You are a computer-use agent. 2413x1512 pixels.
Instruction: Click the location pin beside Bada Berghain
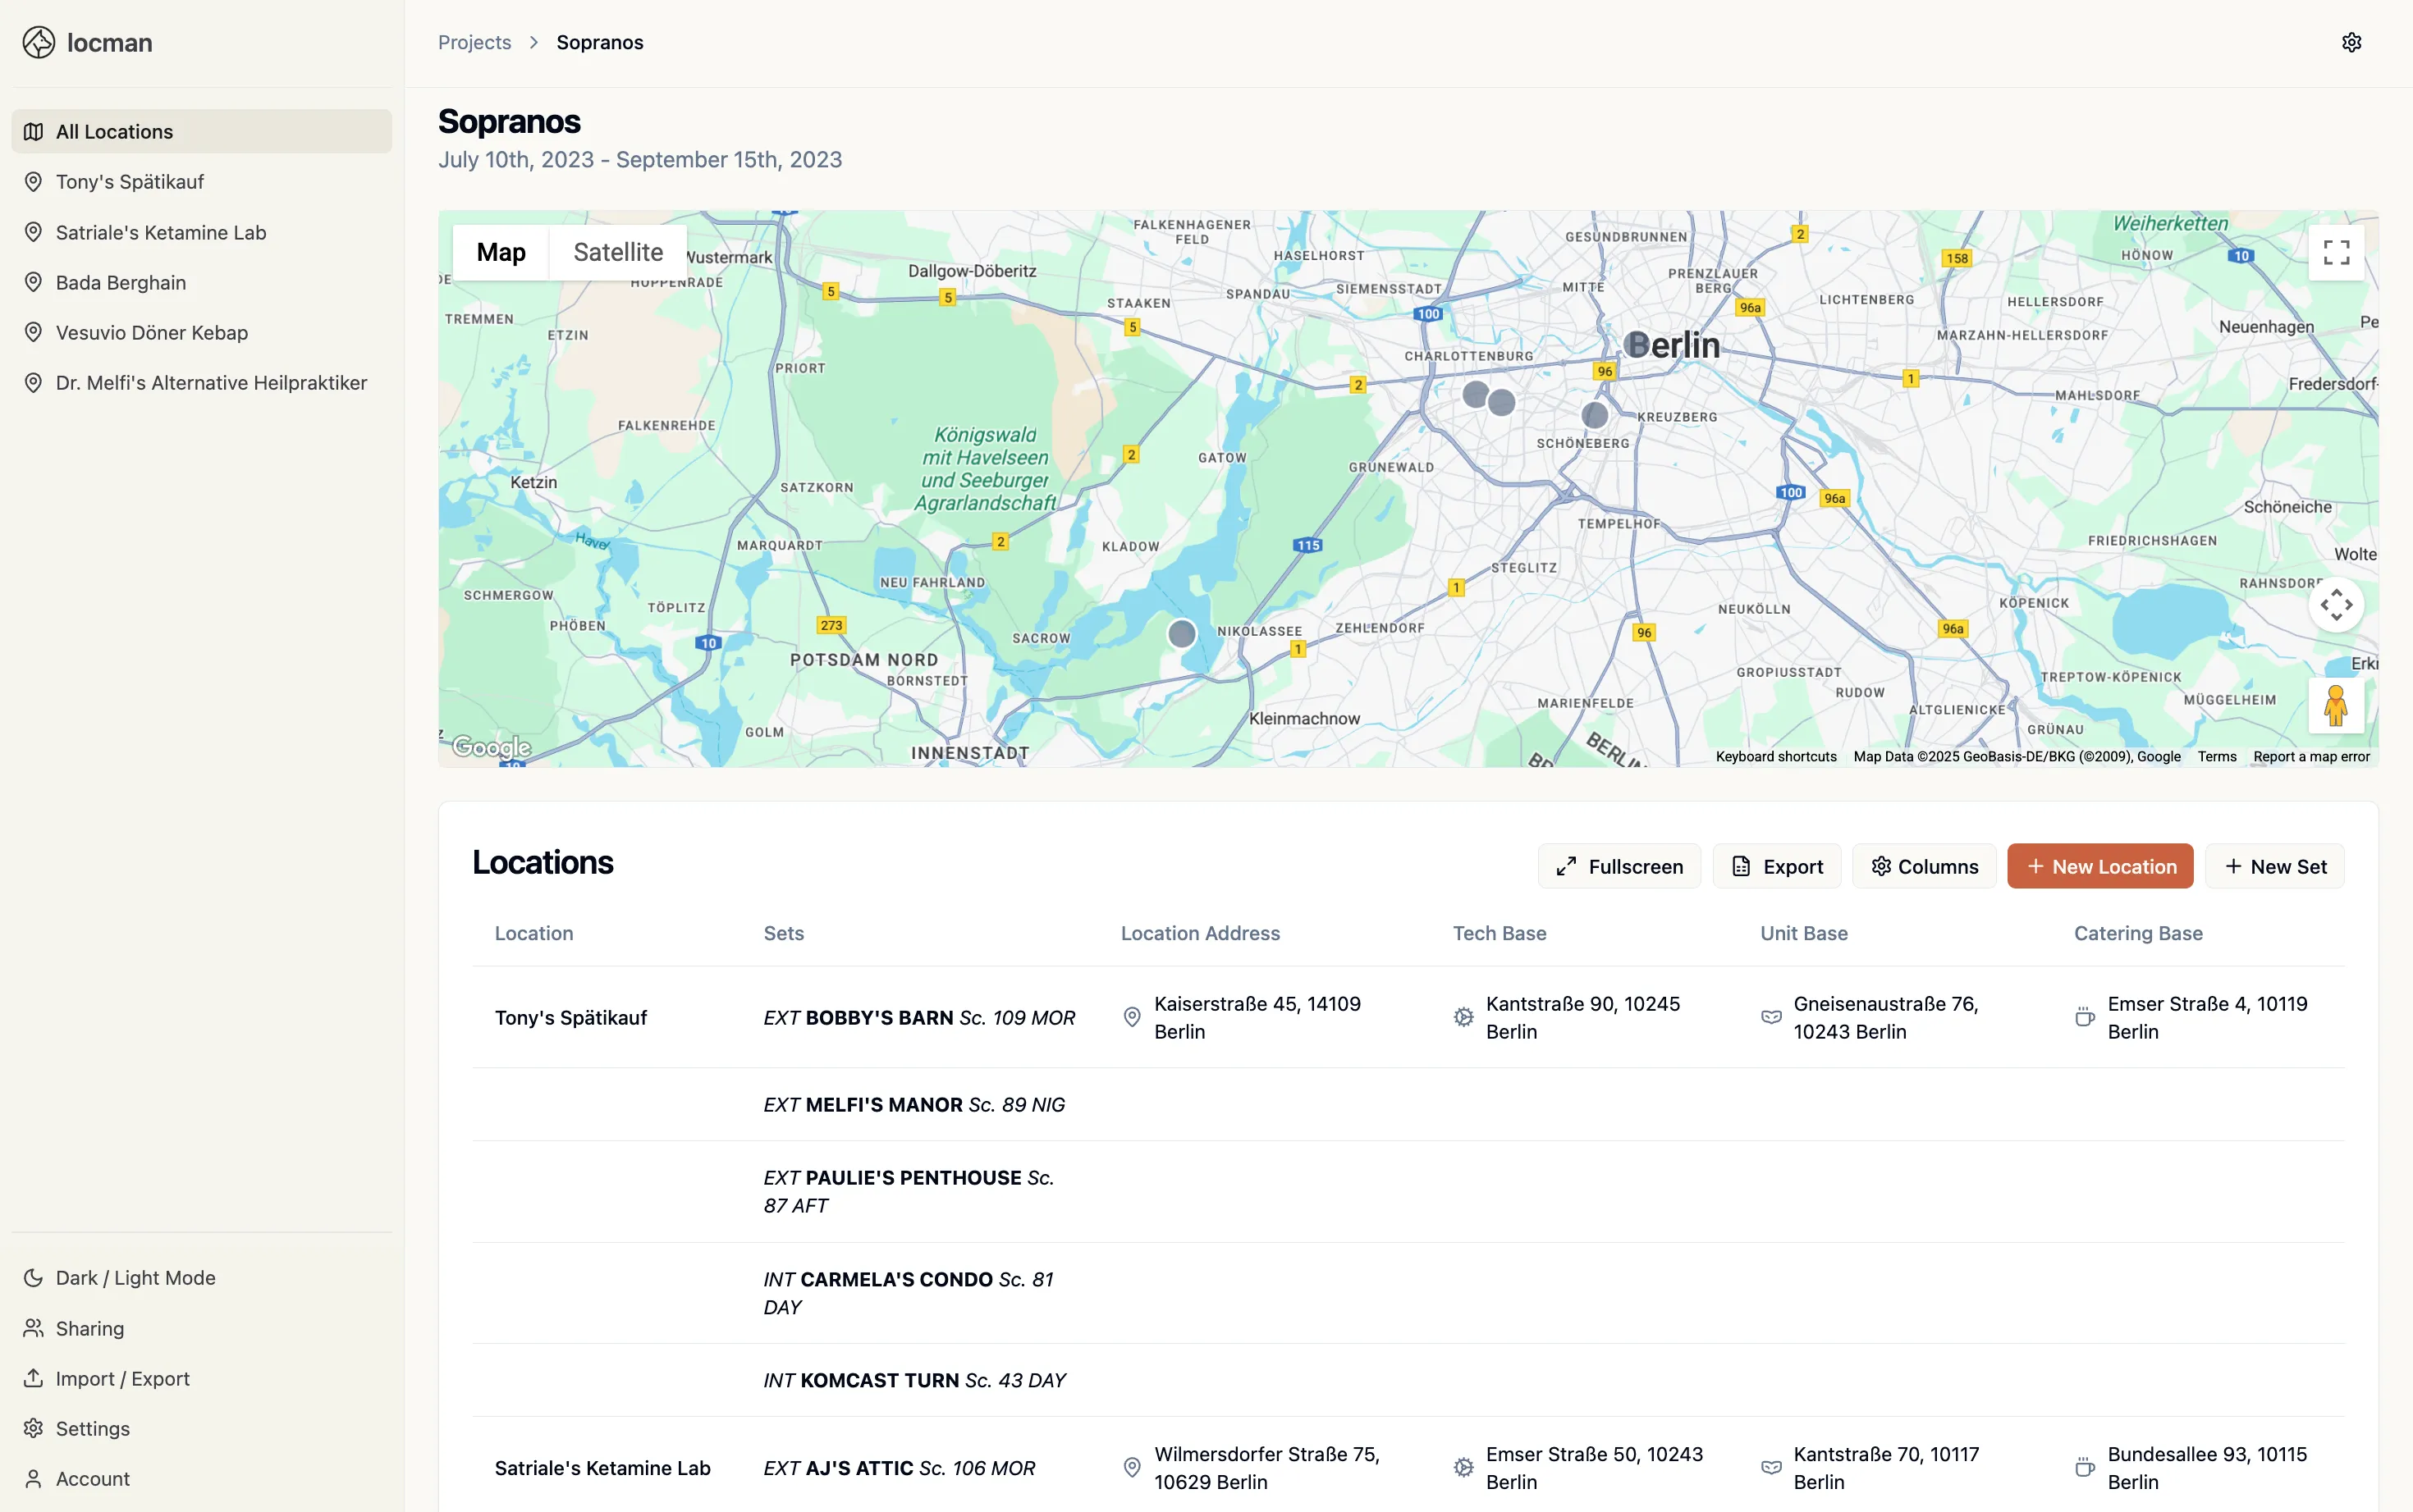click(33, 282)
